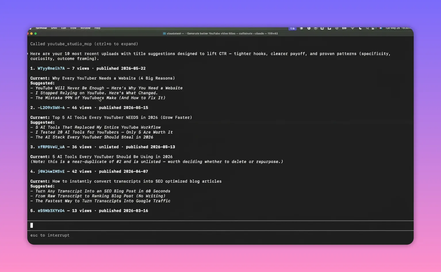Open the Edit menu
441x272 pixels.
pos(64,28)
